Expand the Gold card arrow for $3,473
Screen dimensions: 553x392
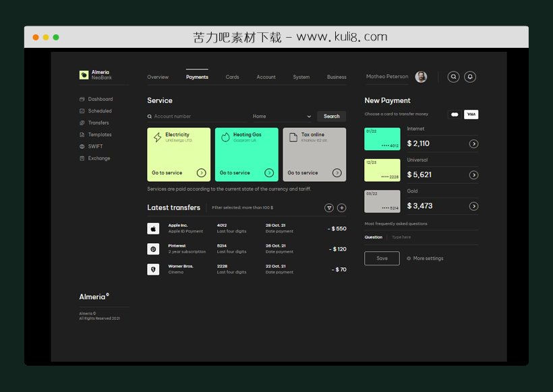[473, 206]
